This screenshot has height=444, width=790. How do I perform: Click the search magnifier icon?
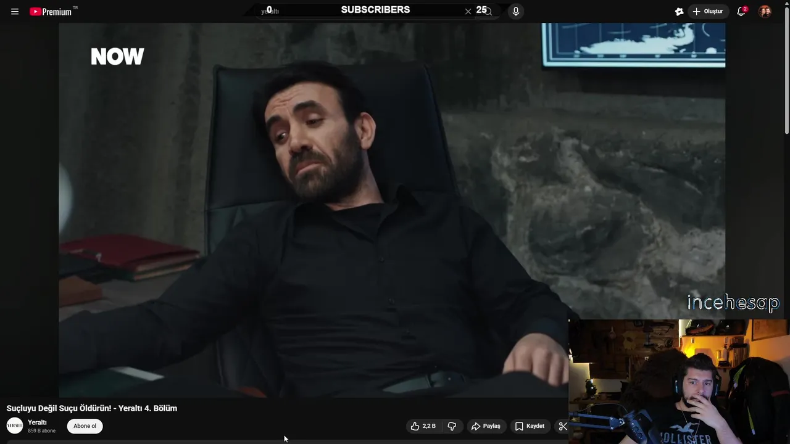pyautogui.click(x=488, y=11)
